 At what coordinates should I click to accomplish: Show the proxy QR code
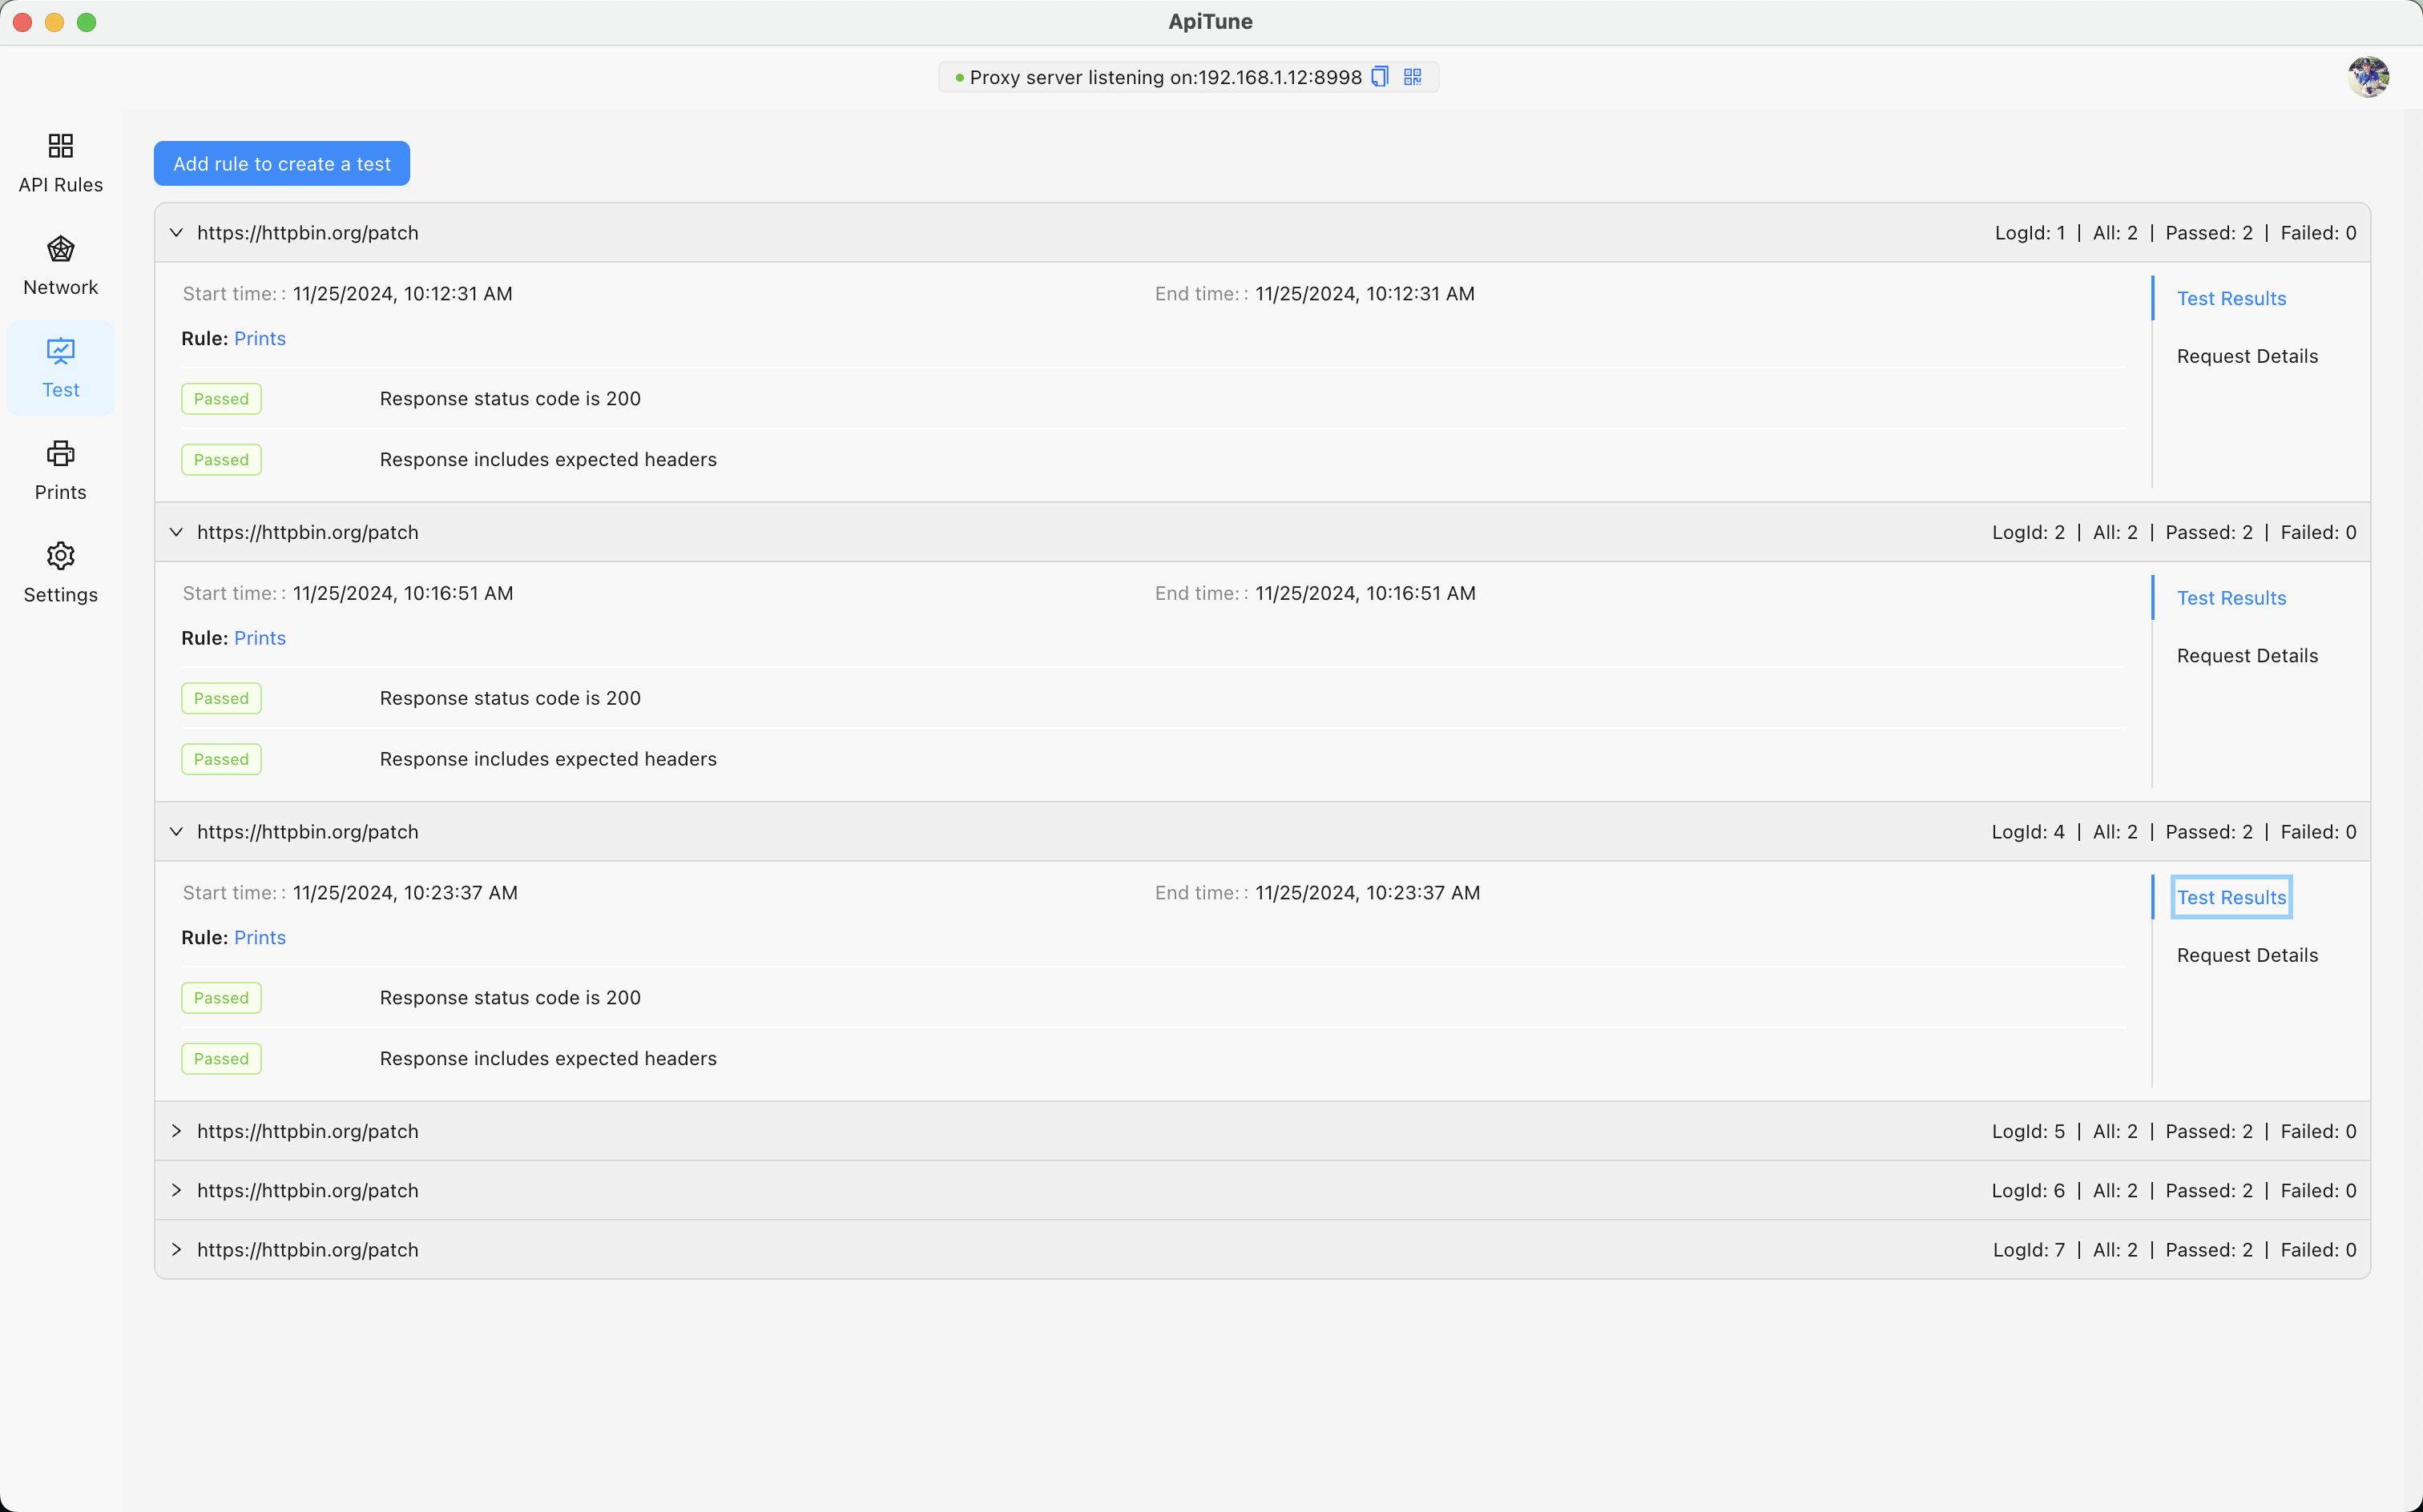coord(1412,76)
